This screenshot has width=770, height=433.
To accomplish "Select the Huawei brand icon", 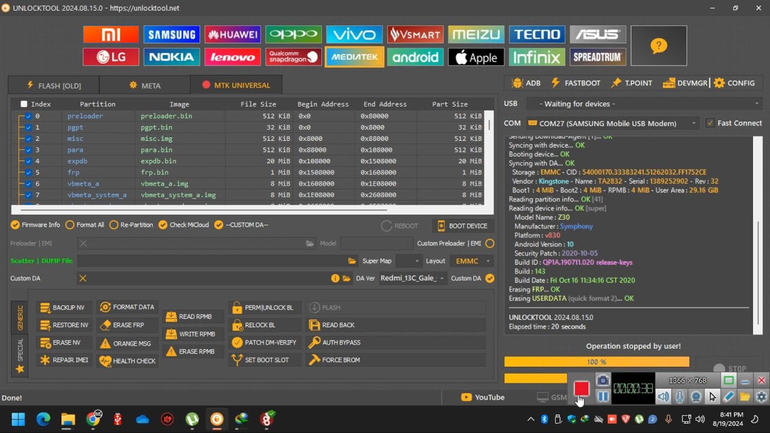I will [x=232, y=34].
